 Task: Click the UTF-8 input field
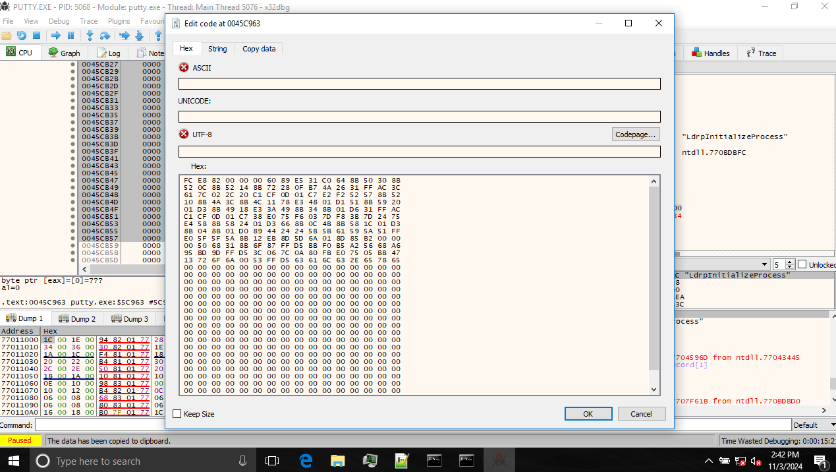[x=419, y=152]
